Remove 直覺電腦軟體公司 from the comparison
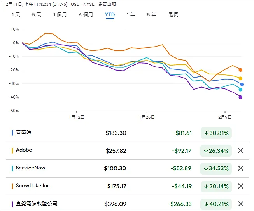The height and width of the screenshot is (211, 254). (x=240, y=204)
